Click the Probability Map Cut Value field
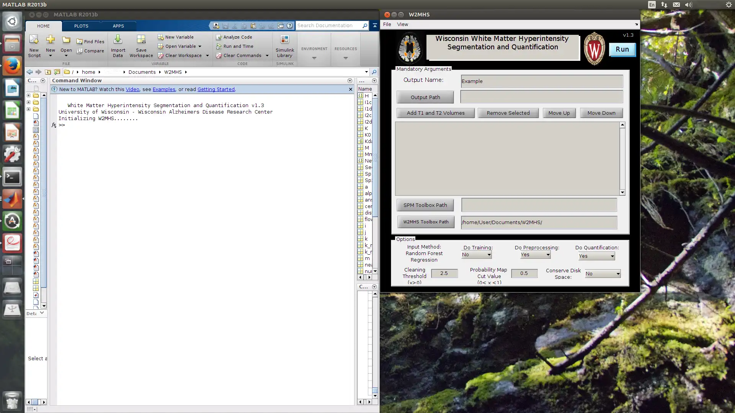 coord(523,273)
